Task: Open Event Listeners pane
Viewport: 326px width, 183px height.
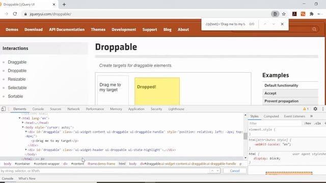Action: coord(294,116)
